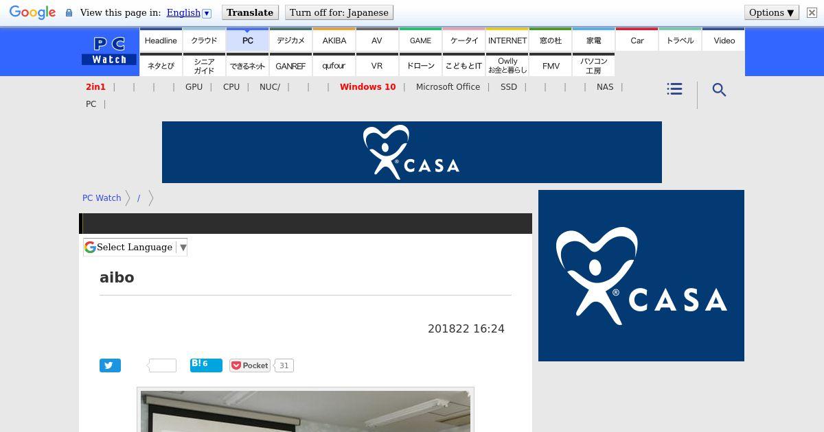This screenshot has height=432, width=824.
Task: Click the CASA banner ad at top
Action: click(412, 152)
